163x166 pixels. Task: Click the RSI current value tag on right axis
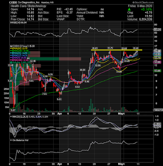coord(157,29)
